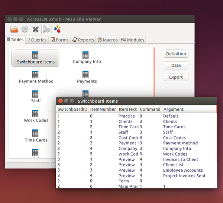Open the Reports tab
Viewport: 223px width, 203px height.
point(83,40)
